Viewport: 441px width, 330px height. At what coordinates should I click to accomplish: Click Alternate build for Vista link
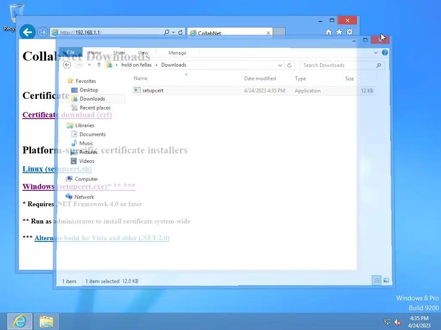[x=102, y=238]
